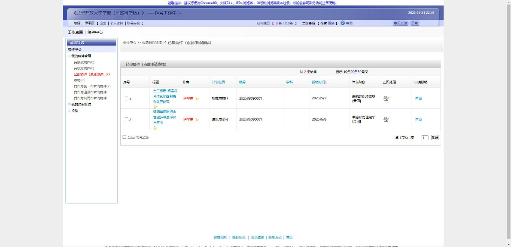Switch to the 工作桌面 tab
The width and height of the screenshot is (511, 247).
[x=75, y=32]
